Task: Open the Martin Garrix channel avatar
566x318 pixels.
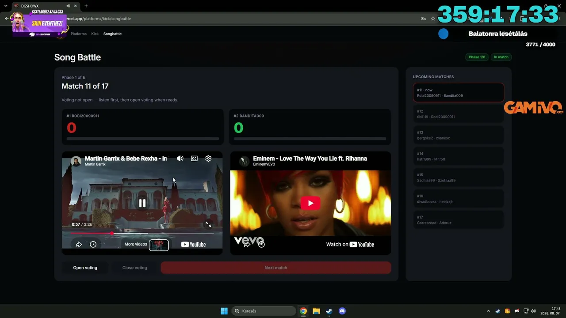Action: coord(76,161)
